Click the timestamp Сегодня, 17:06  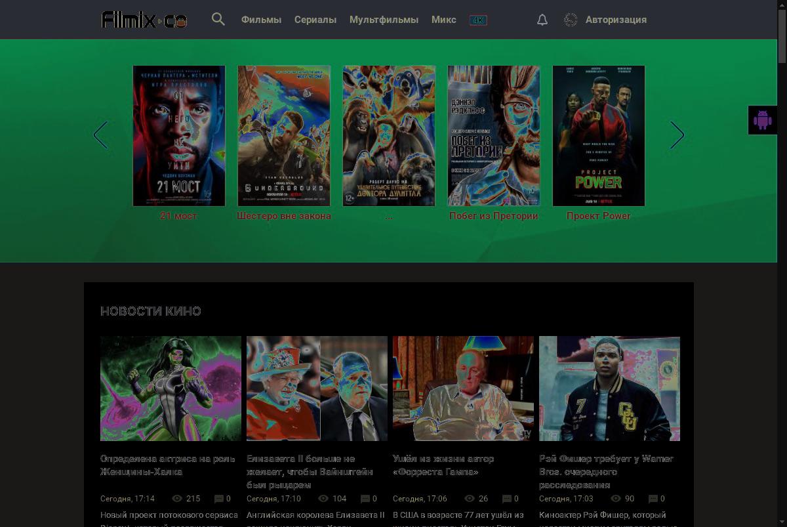tap(420, 499)
